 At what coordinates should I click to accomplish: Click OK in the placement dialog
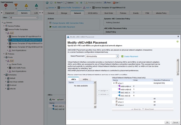(167, 122)
